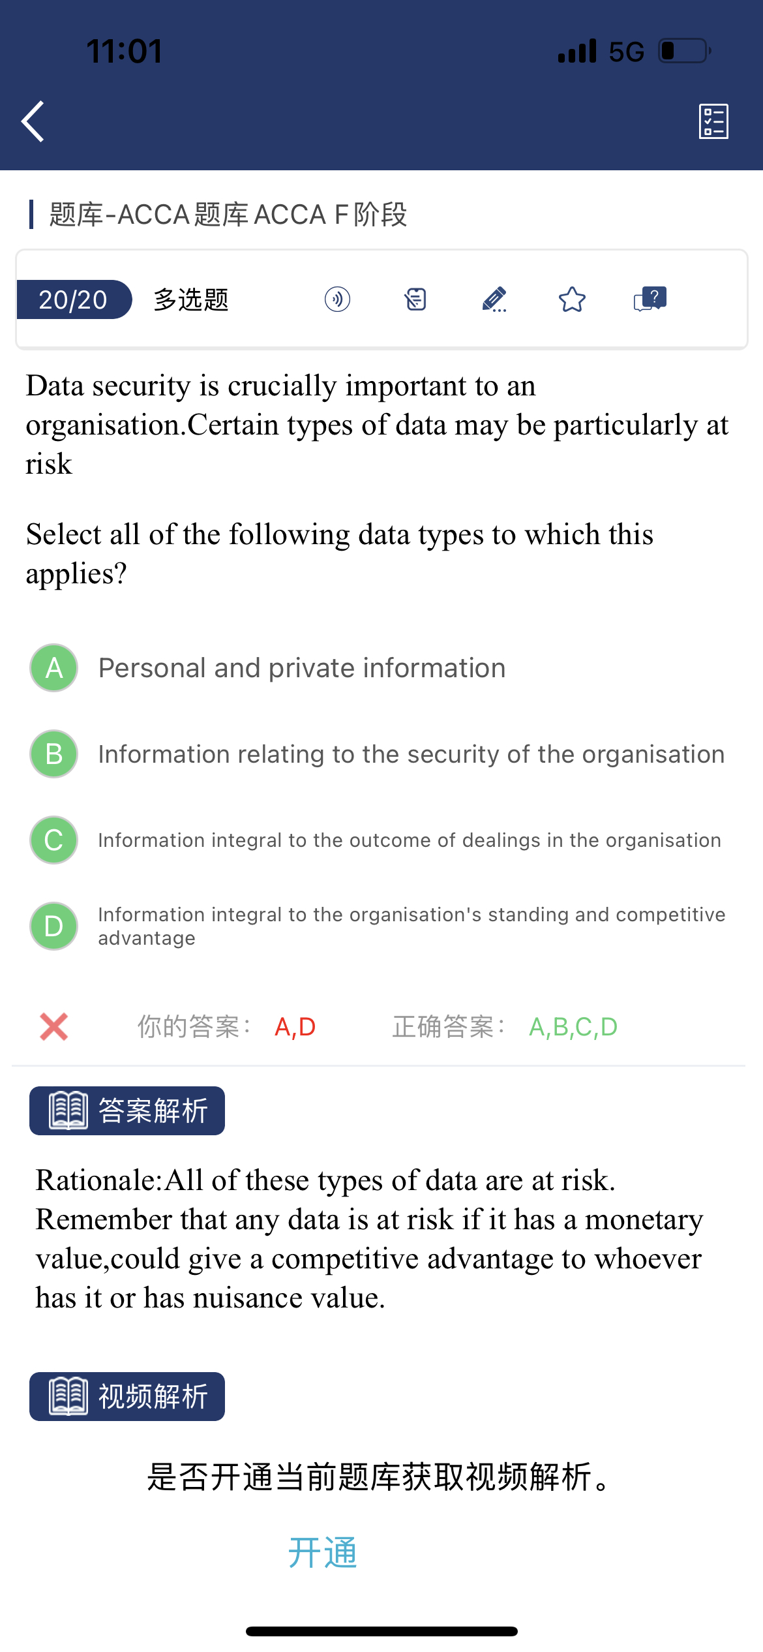Tap option D's competitive advantage text
This screenshot has width=763, height=1652.
point(411,926)
